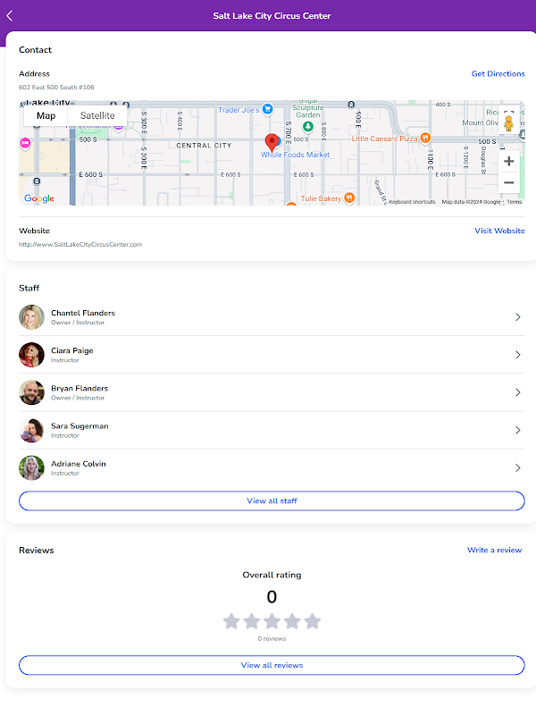Open map Keyboard shortcuts
The width and height of the screenshot is (536, 715).
(x=412, y=202)
